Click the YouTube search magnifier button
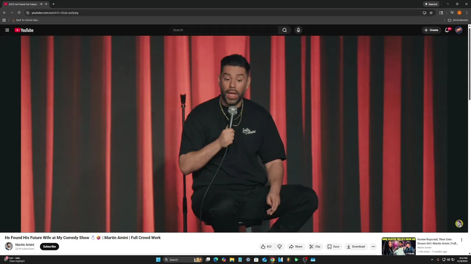Screen dimensions: 471x264 click(284, 30)
